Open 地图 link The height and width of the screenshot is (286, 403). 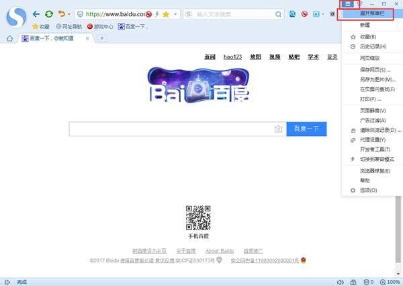pos(255,57)
